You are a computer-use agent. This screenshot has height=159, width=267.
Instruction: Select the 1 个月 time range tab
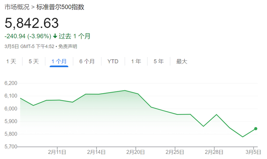(59, 61)
